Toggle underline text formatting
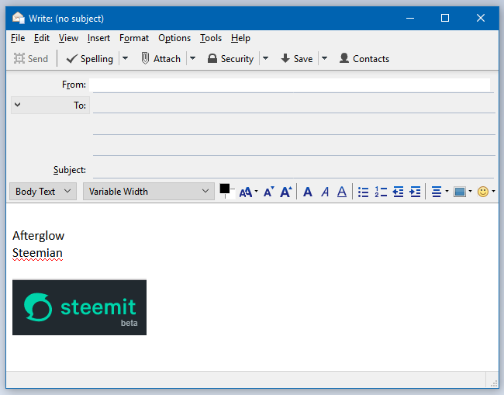The width and height of the screenshot is (504, 395). 342,192
